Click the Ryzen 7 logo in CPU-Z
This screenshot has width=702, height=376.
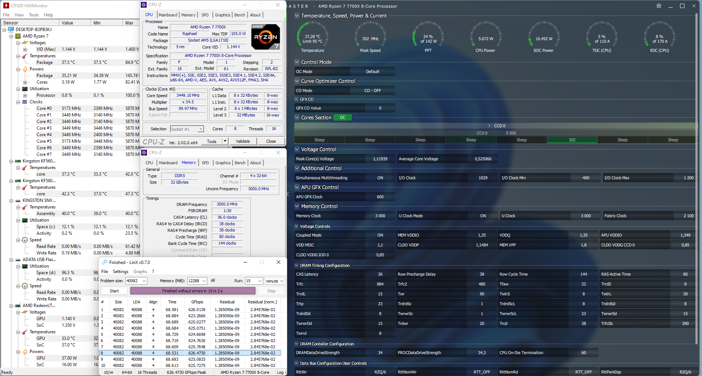[x=266, y=37]
